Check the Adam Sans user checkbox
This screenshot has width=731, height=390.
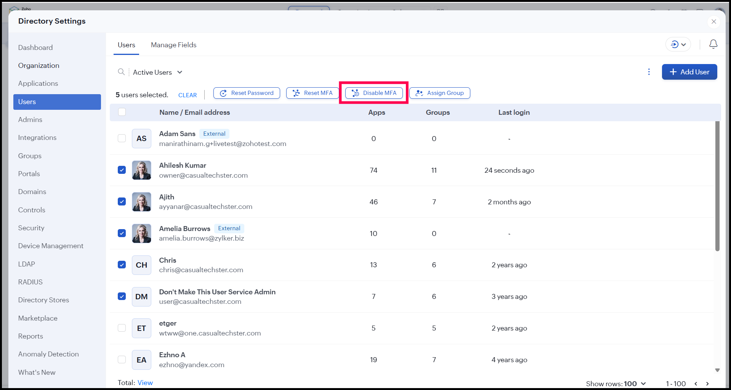point(122,138)
